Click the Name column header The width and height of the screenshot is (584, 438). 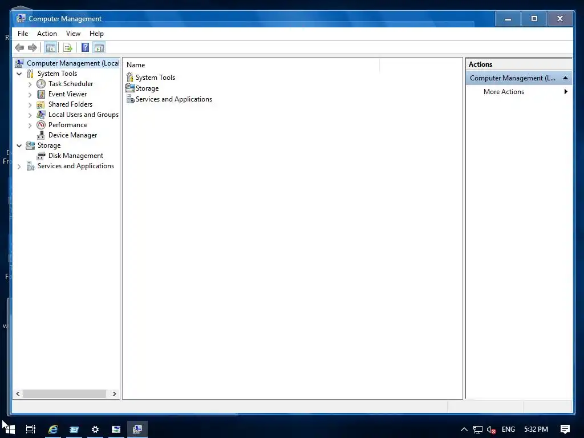pos(252,65)
